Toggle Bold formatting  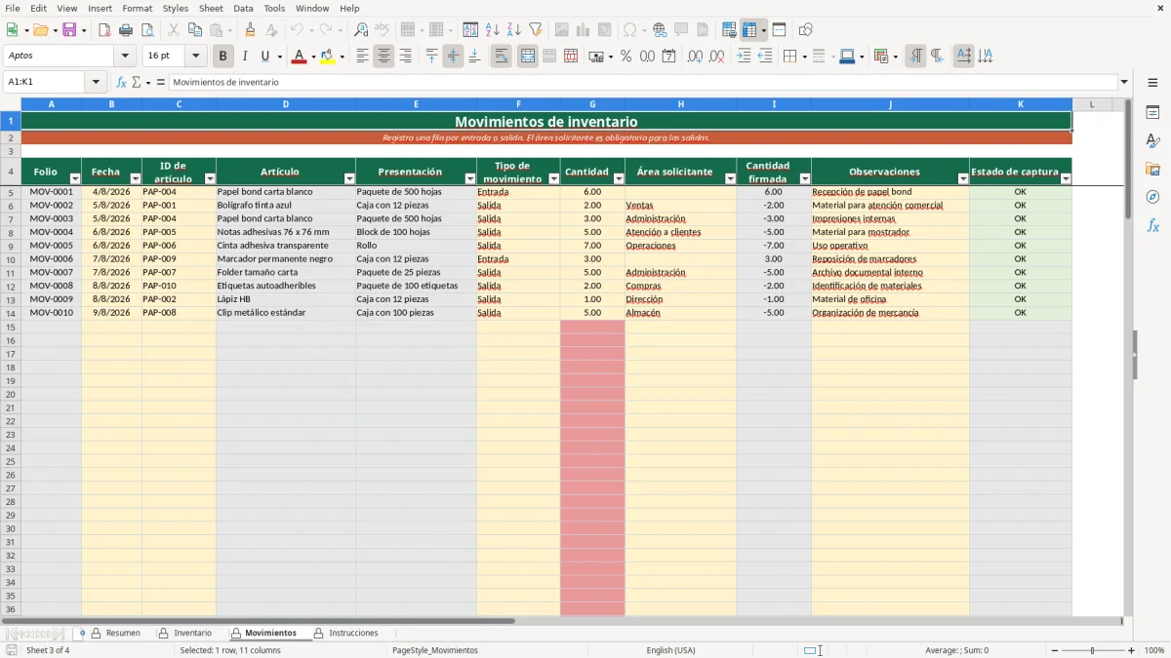[x=222, y=57]
